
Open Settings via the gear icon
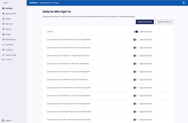tap(3, 8)
